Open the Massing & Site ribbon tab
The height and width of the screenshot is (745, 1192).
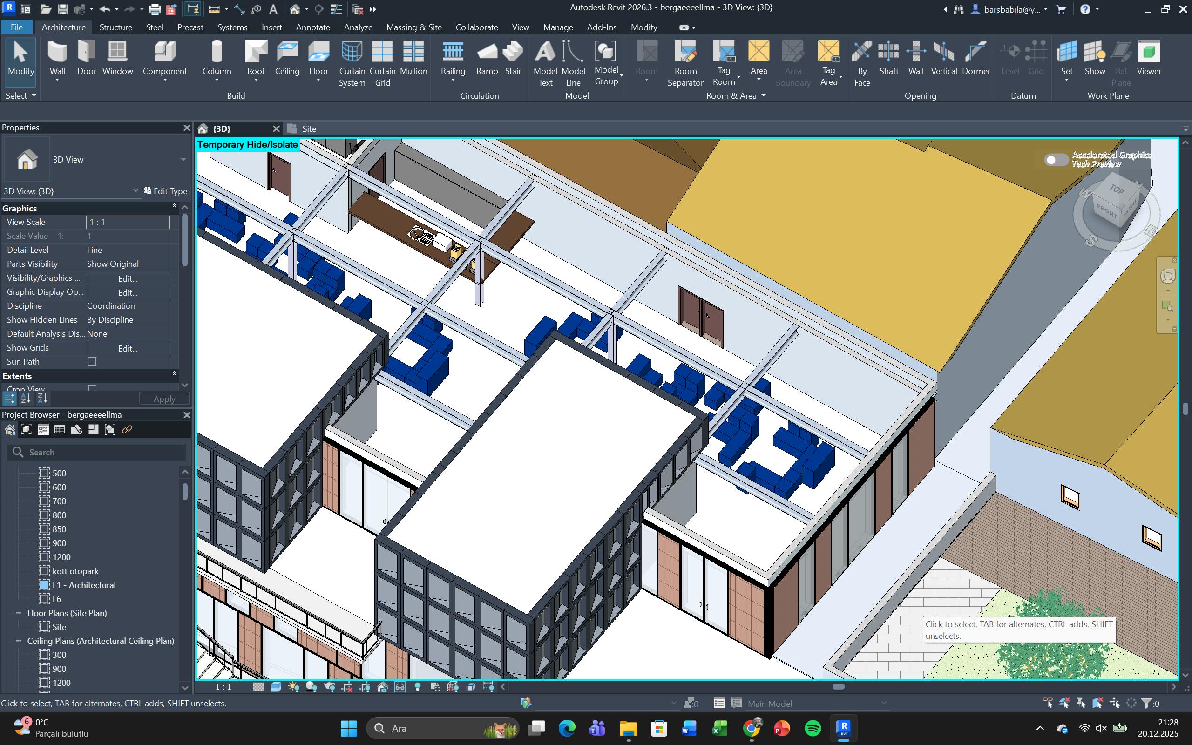coord(413,27)
